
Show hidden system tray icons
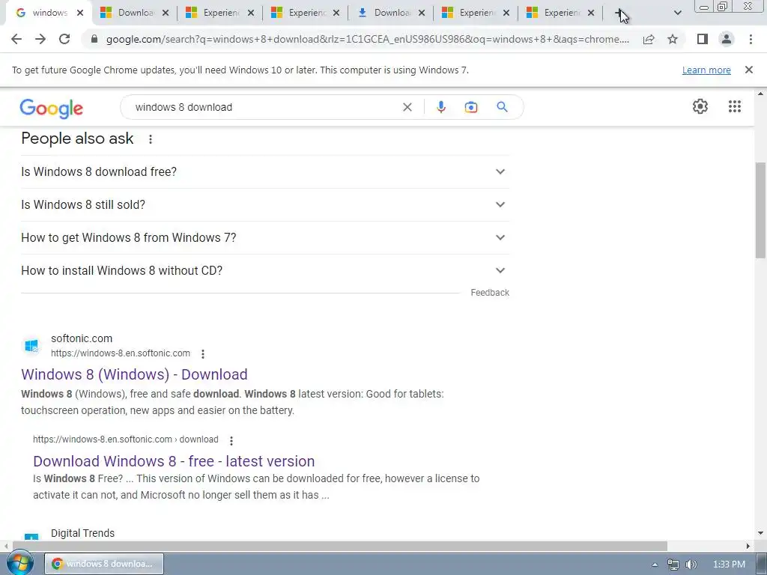(x=655, y=565)
